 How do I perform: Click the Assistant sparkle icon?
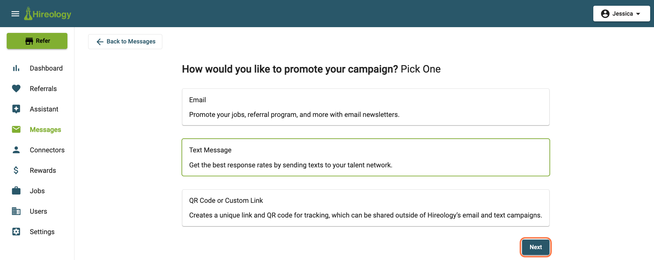click(16, 109)
